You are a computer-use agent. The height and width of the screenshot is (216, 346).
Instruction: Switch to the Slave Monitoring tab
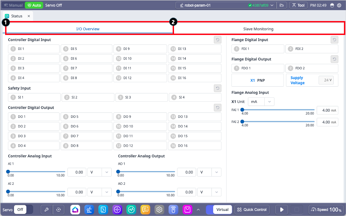[258, 29]
